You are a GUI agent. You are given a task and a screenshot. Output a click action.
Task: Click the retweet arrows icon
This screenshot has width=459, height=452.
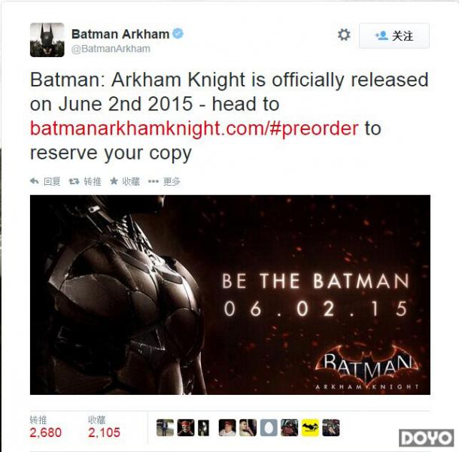tap(74, 182)
